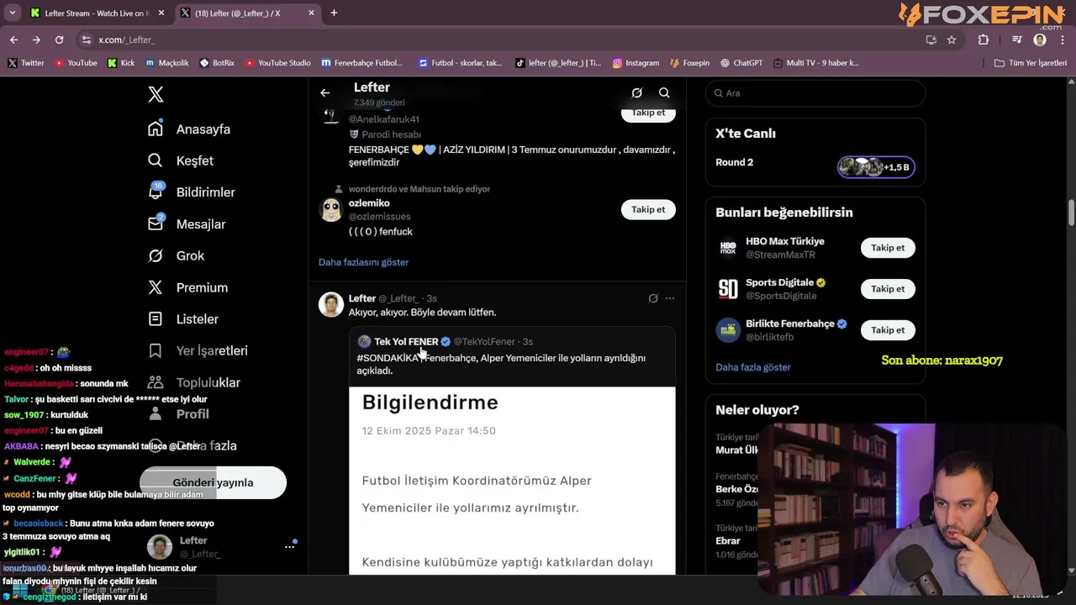Open Multi TV bookmark
This screenshot has height=605, width=1076.
816,63
